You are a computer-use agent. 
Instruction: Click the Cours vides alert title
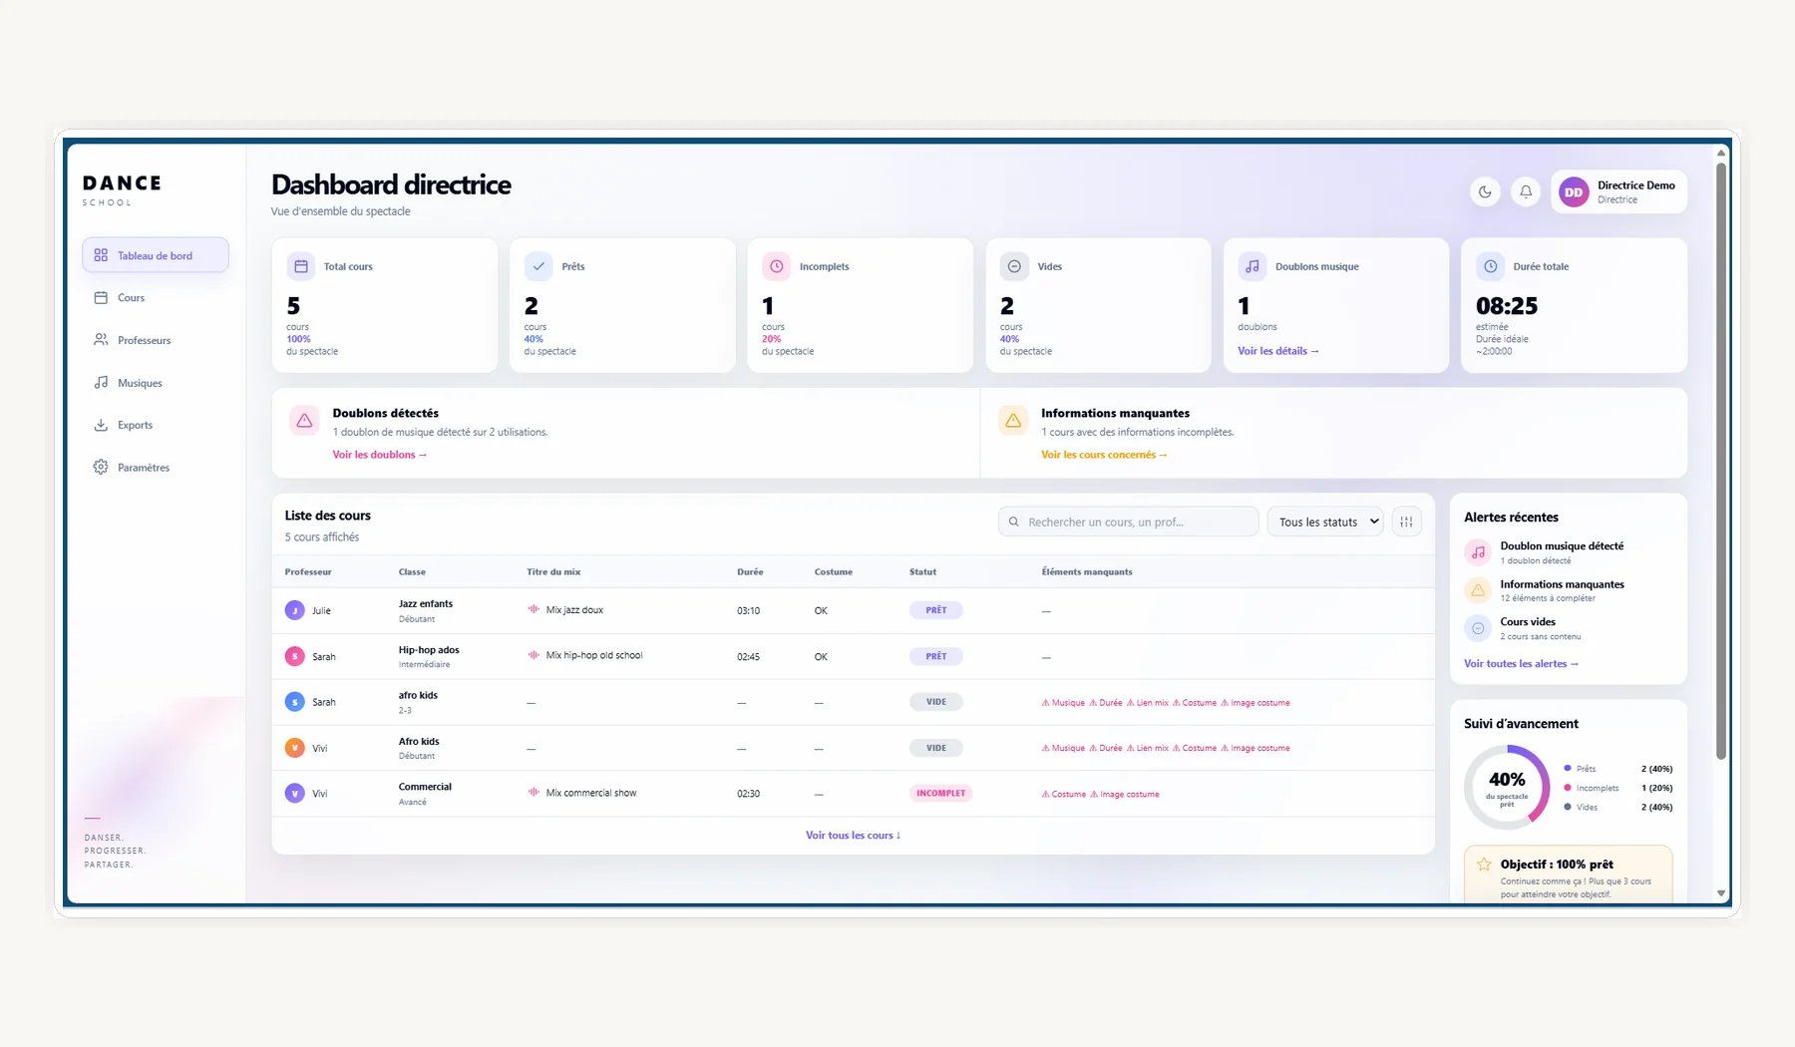[x=1528, y=622]
